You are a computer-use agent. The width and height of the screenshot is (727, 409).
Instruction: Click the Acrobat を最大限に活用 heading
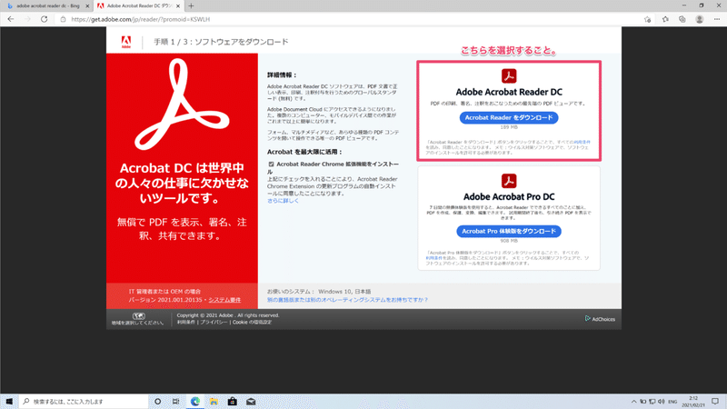(304, 152)
